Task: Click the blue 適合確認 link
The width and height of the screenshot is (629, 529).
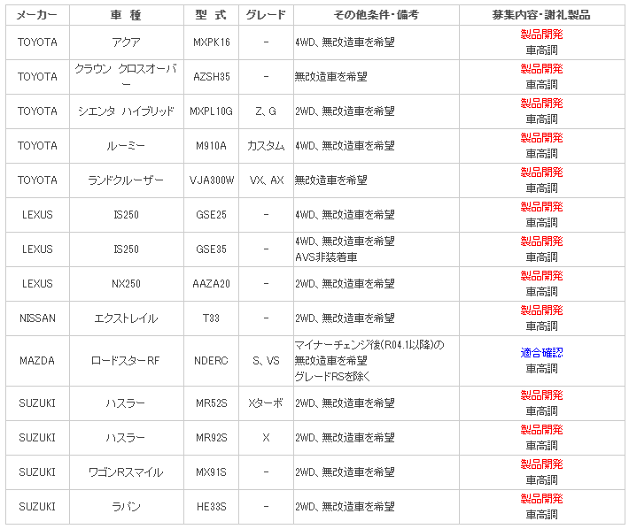Action: click(x=541, y=353)
